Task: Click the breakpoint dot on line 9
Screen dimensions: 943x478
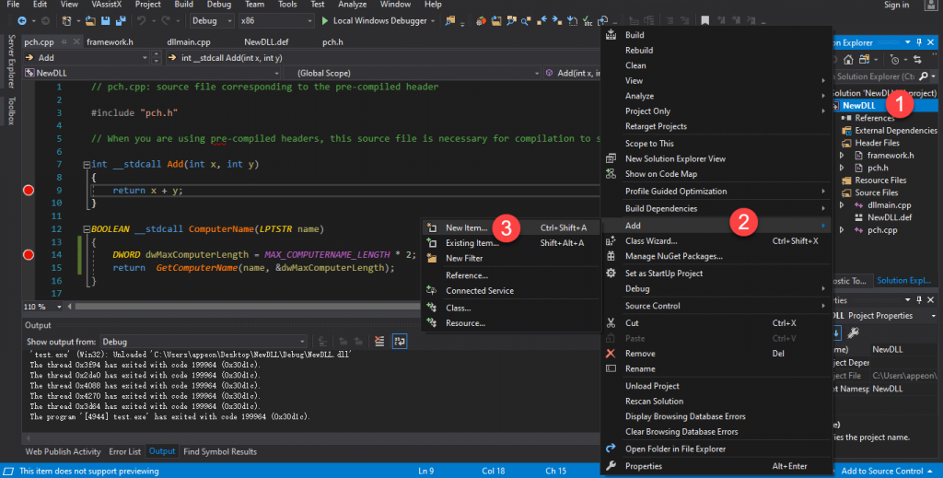Action: point(28,190)
